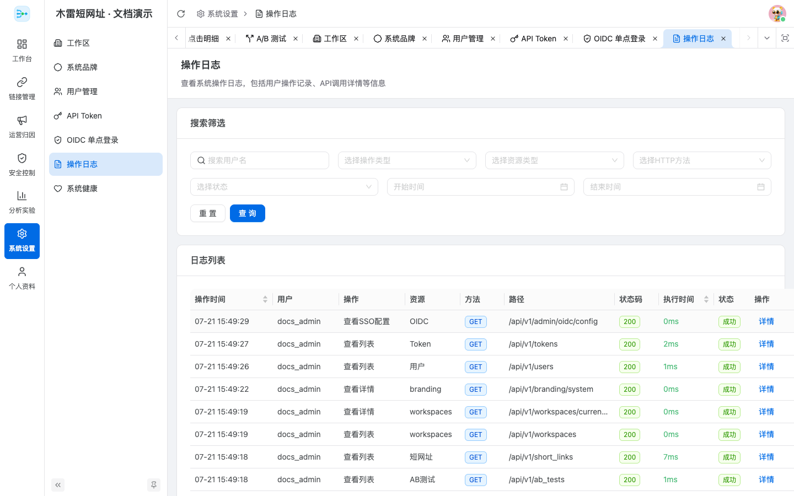The height and width of the screenshot is (496, 794).
Task: Open 详情 for /api/v1/branding/system row
Action: [766, 389]
